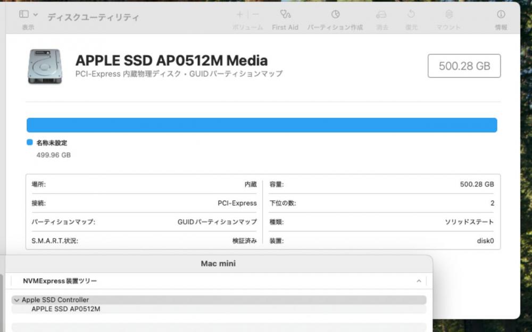Add a volume with plus icon
Viewport: 532px width, 332px height.
[x=239, y=14]
